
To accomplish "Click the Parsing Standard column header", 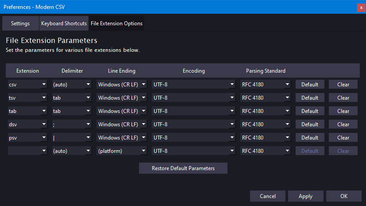I will (x=266, y=71).
